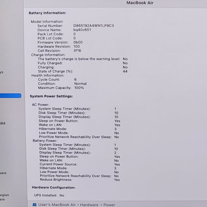The width and height of the screenshot is (207, 207).
Task: Click the Hardware Configuration heading
Action: [x=54, y=188]
